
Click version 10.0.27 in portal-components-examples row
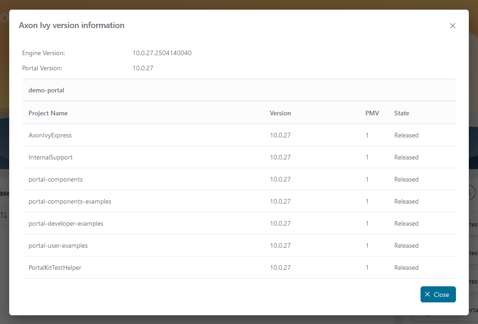tap(280, 201)
